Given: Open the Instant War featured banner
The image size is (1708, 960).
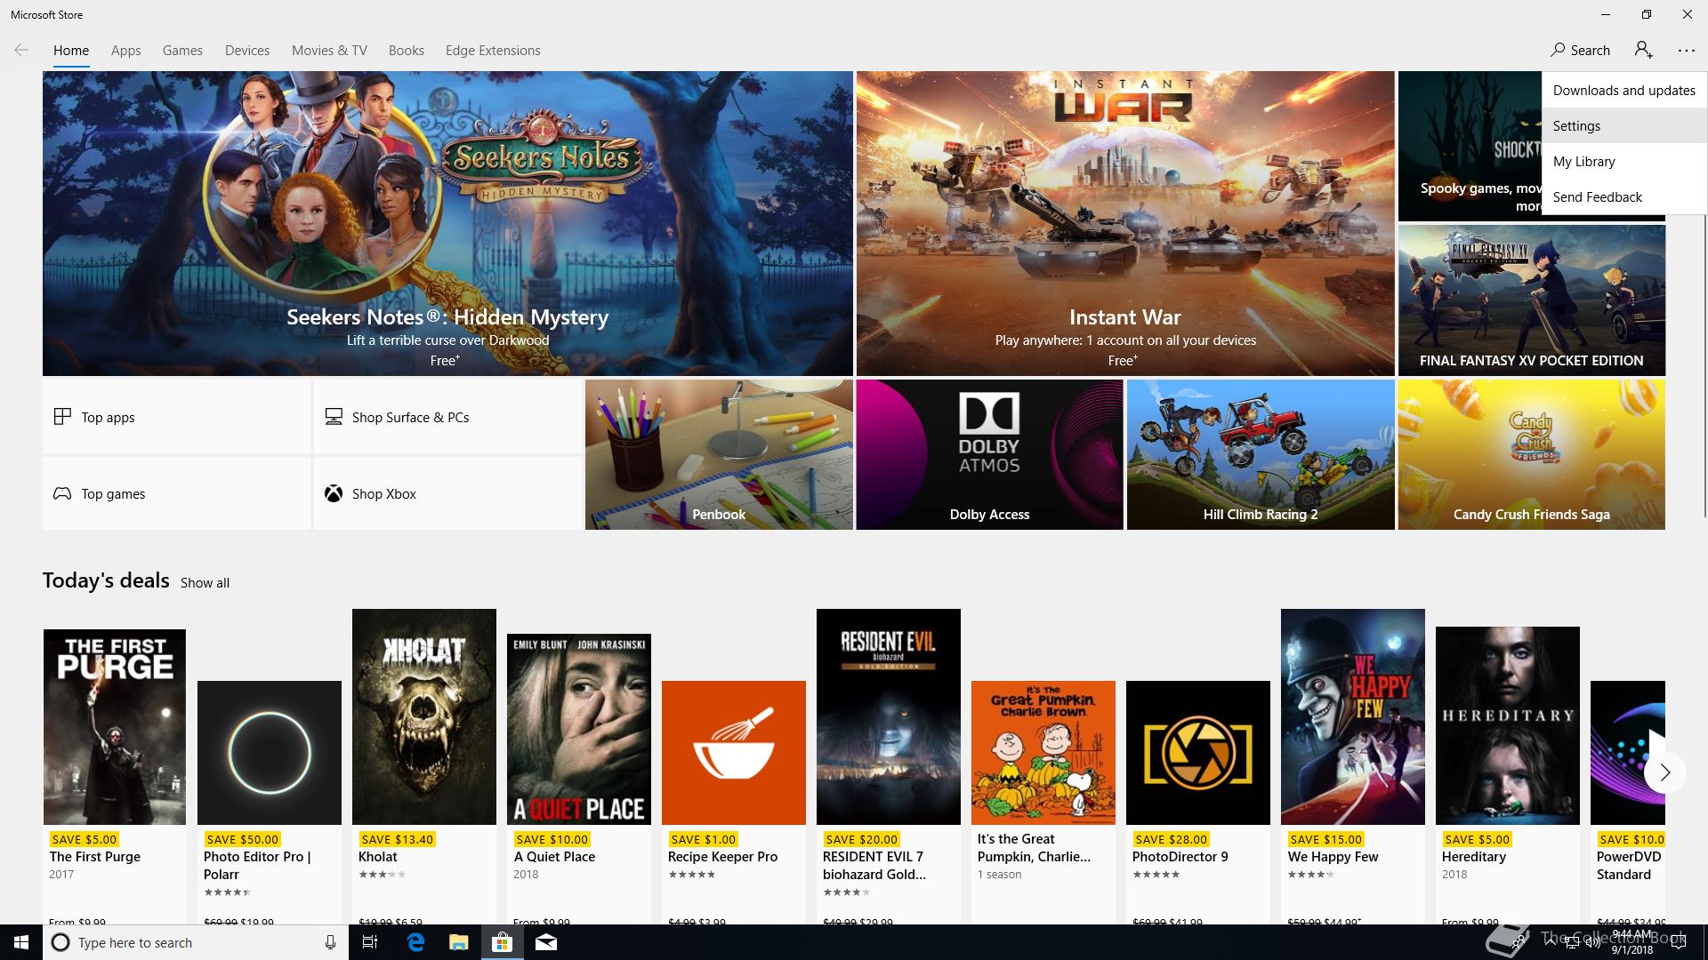Looking at the screenshot, I should (x=1125, y=223).
